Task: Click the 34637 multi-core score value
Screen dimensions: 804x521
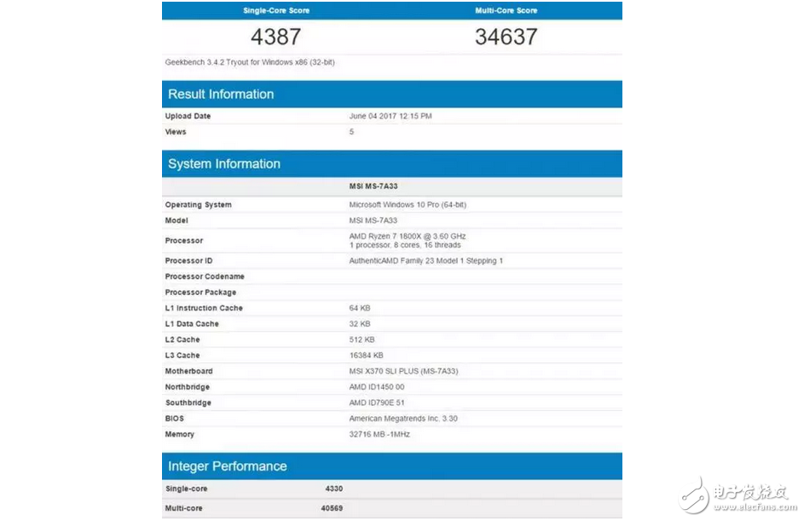Action: pos(506,37)
